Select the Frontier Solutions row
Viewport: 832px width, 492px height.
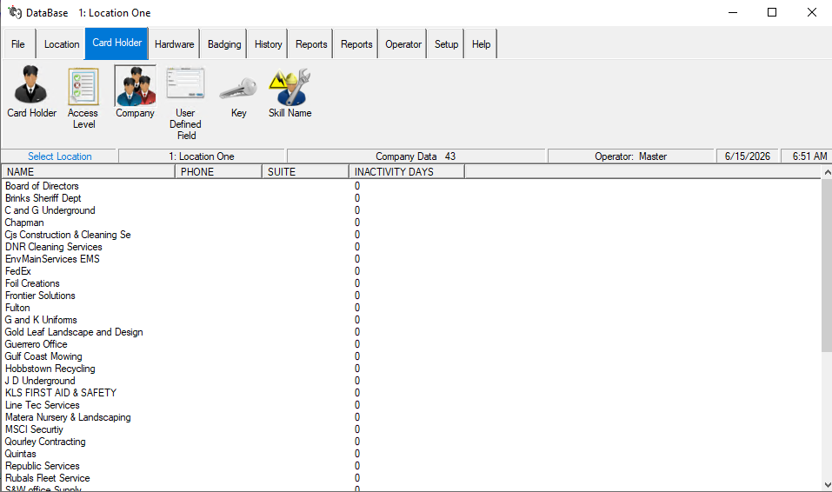coord(411,296)
